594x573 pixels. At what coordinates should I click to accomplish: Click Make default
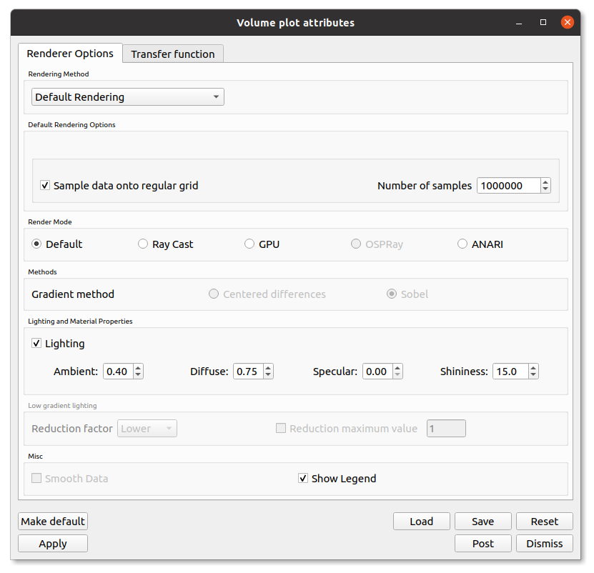52,521
